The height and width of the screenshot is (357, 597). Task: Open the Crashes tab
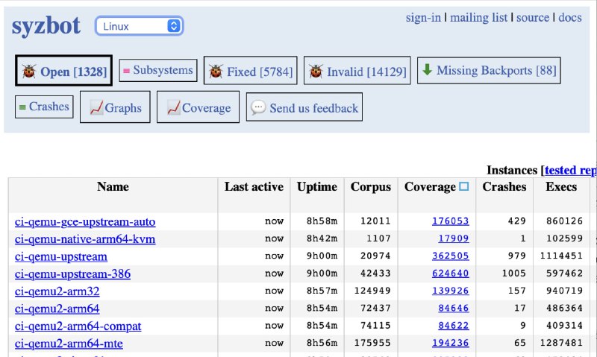click(44, 107)
